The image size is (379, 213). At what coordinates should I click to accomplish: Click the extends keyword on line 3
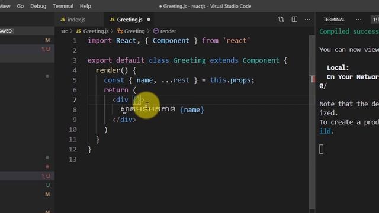pyautogui.click(x=224, y=60)
